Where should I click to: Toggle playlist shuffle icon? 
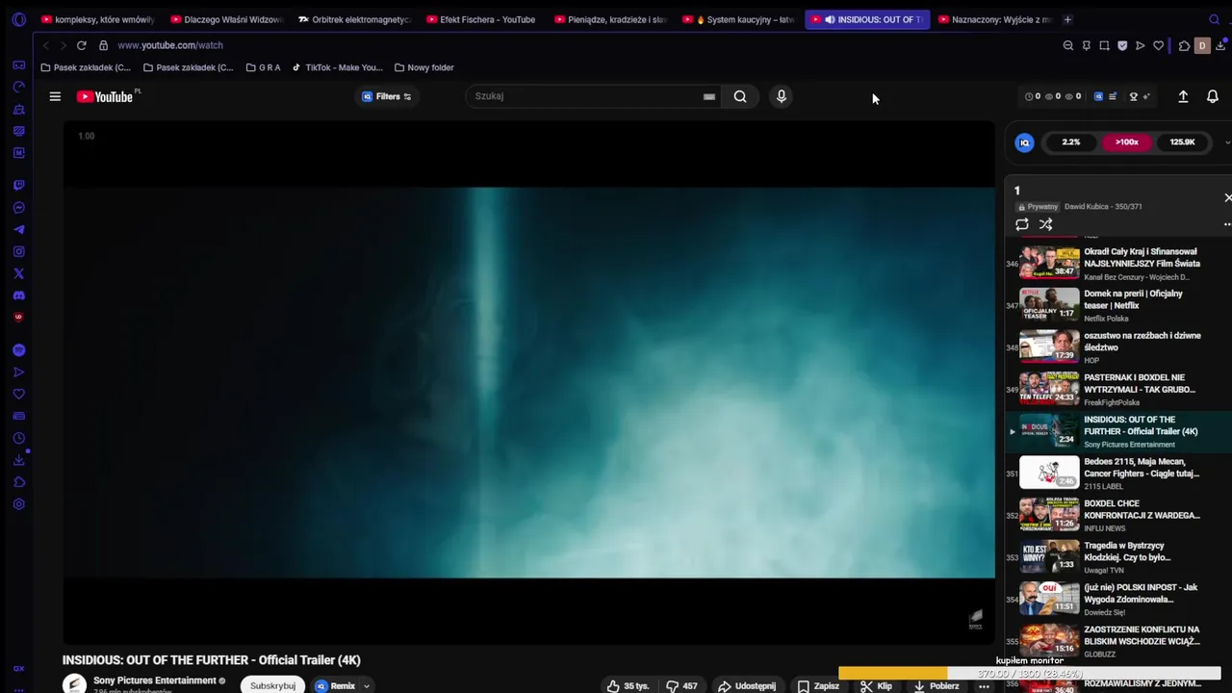[1045, 224]
